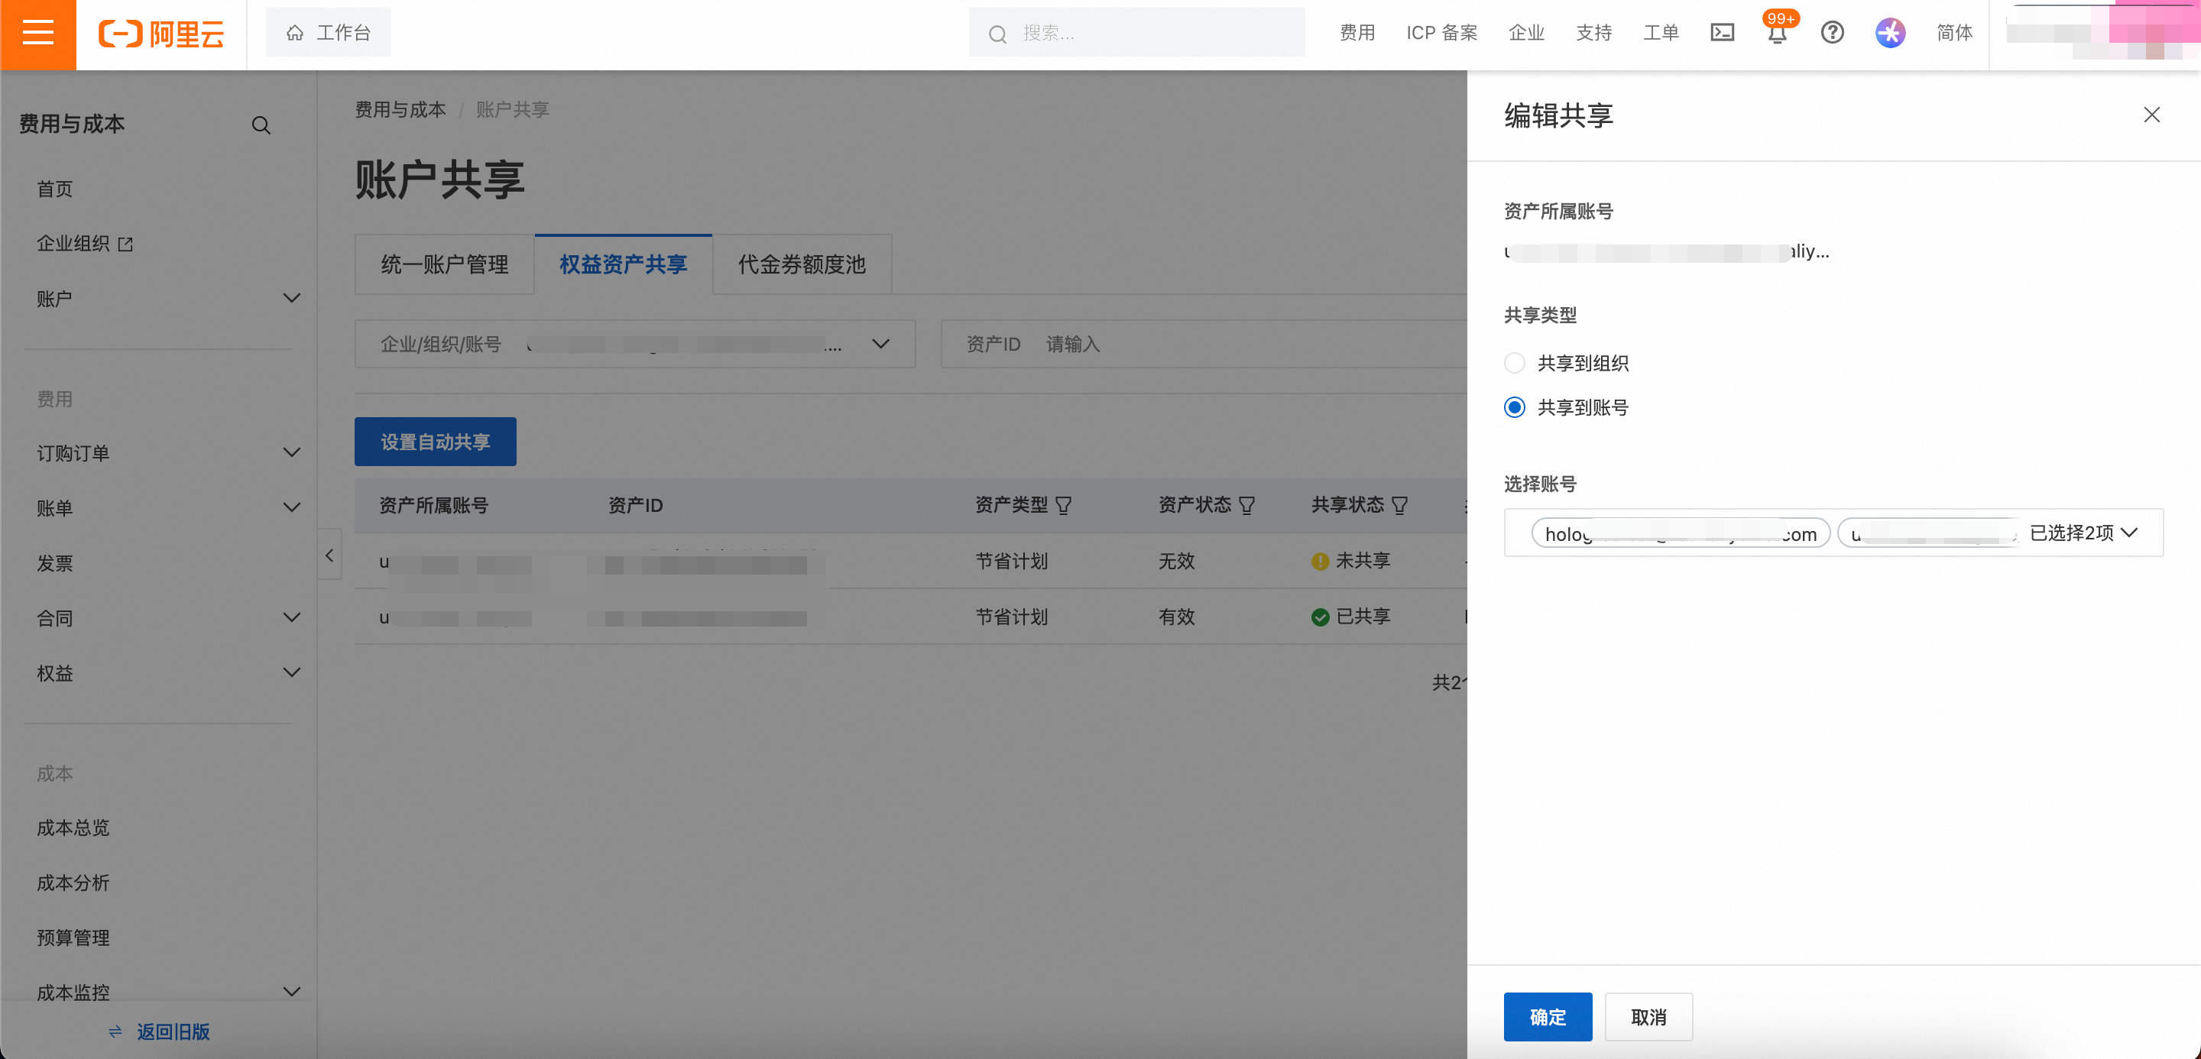
Task: Click 设置自动共享 button
Action: coord(435,442)
